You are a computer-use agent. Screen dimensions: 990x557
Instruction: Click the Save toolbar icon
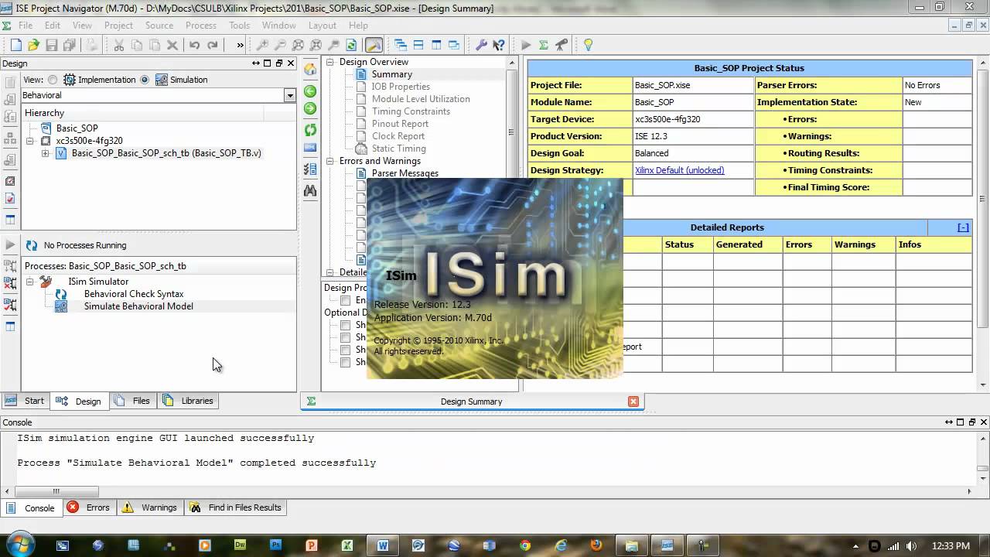pos(51,45)
